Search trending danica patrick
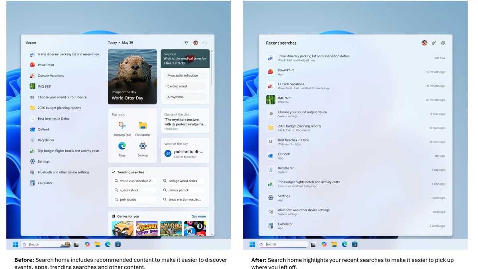Viewport: 478px width, 269px height. pos(183,190)
